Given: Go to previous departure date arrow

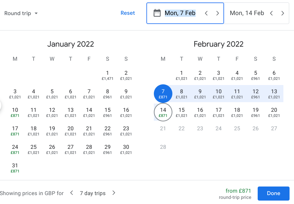Looking at the screenshot, I should pyautogui.click(x=206, y=13).
